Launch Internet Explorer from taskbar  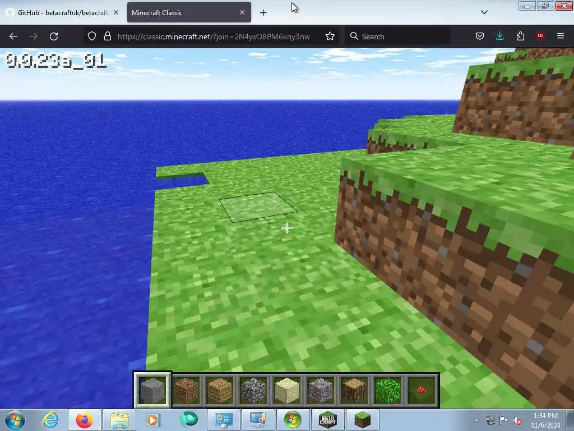pos(50,420)
